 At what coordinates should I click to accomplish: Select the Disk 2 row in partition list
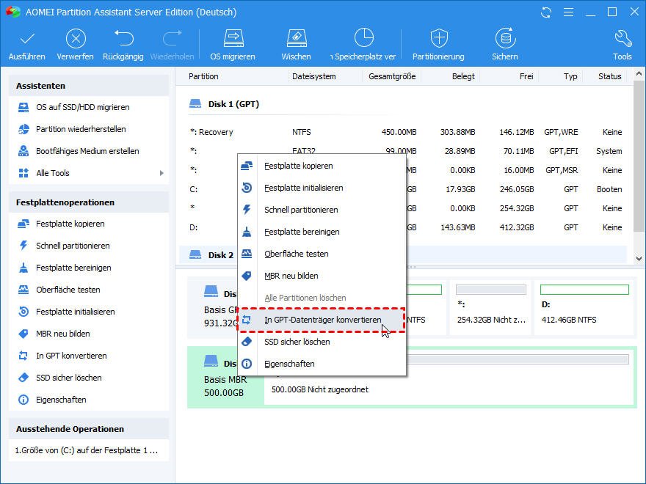[403, 255]
